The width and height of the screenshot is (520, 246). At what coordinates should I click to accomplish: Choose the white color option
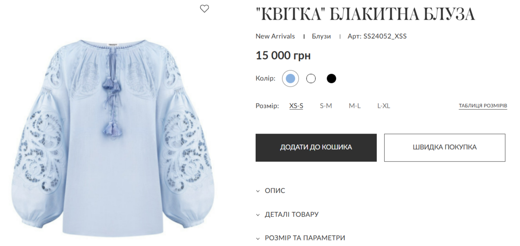click(x=311, y=79)
